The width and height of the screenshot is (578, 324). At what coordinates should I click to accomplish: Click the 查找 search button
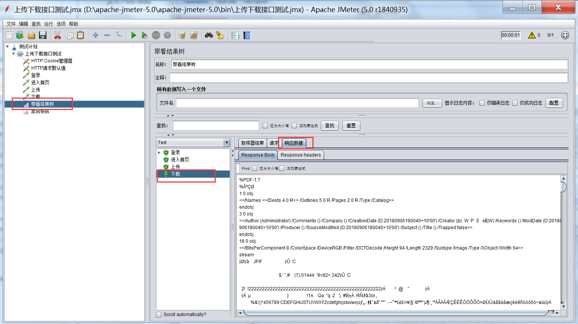tap(329, 126)
